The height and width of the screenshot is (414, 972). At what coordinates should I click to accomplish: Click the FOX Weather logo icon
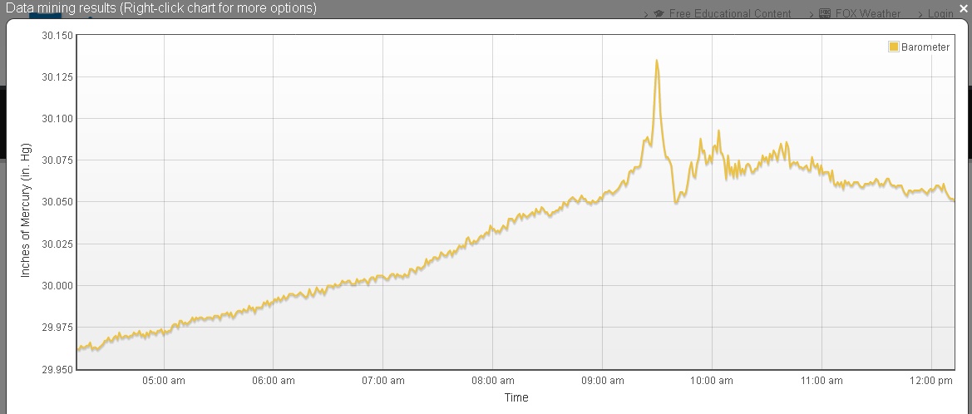[x=825, y=13]
